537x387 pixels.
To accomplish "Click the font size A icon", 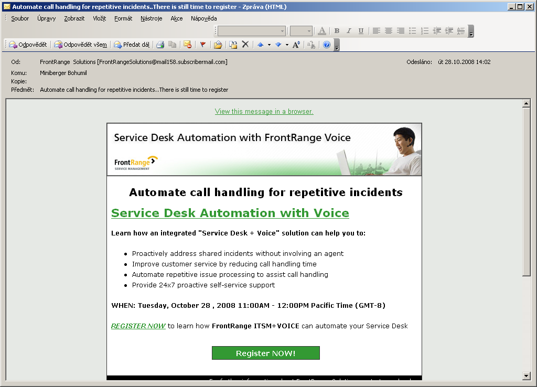I will click(296, 45).
